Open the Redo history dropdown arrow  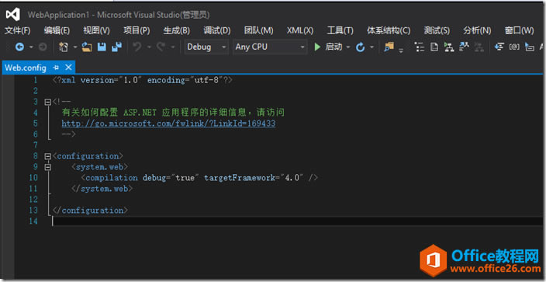tap(172, 47)
